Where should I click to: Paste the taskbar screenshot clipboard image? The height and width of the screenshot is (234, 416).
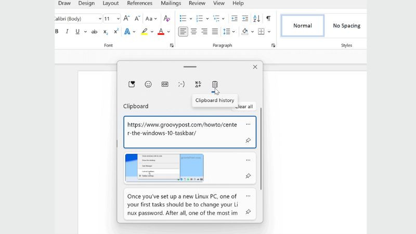tap(190, 168)
